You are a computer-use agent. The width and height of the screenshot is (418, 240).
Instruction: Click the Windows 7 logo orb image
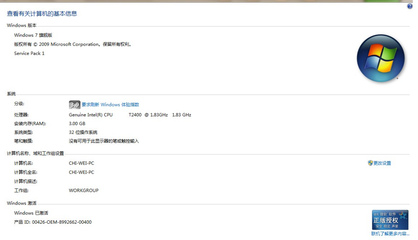coord(381,59)
